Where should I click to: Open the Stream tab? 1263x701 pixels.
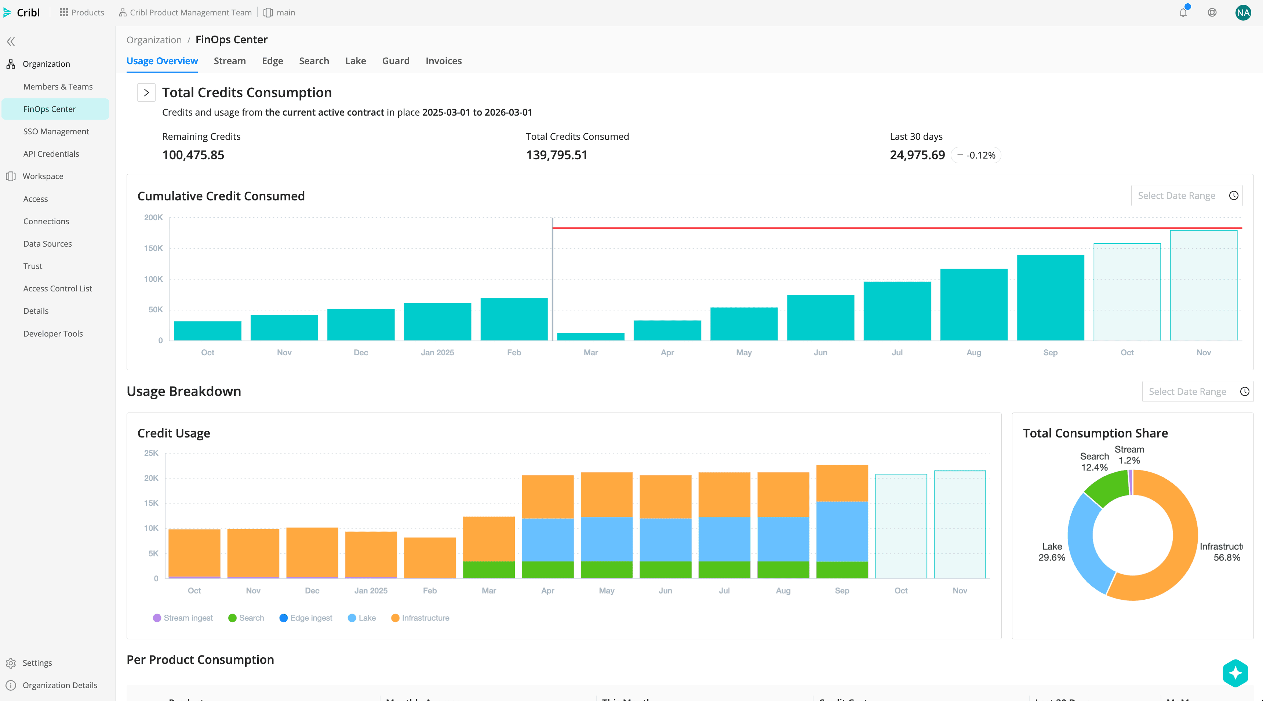point(229,61)
